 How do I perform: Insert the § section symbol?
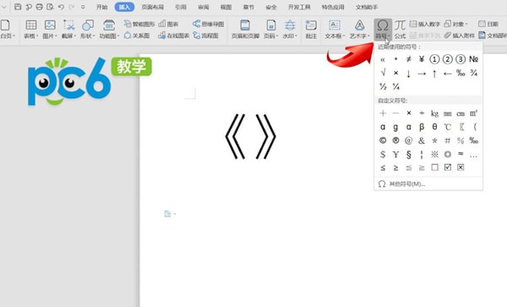pos(409,154)
